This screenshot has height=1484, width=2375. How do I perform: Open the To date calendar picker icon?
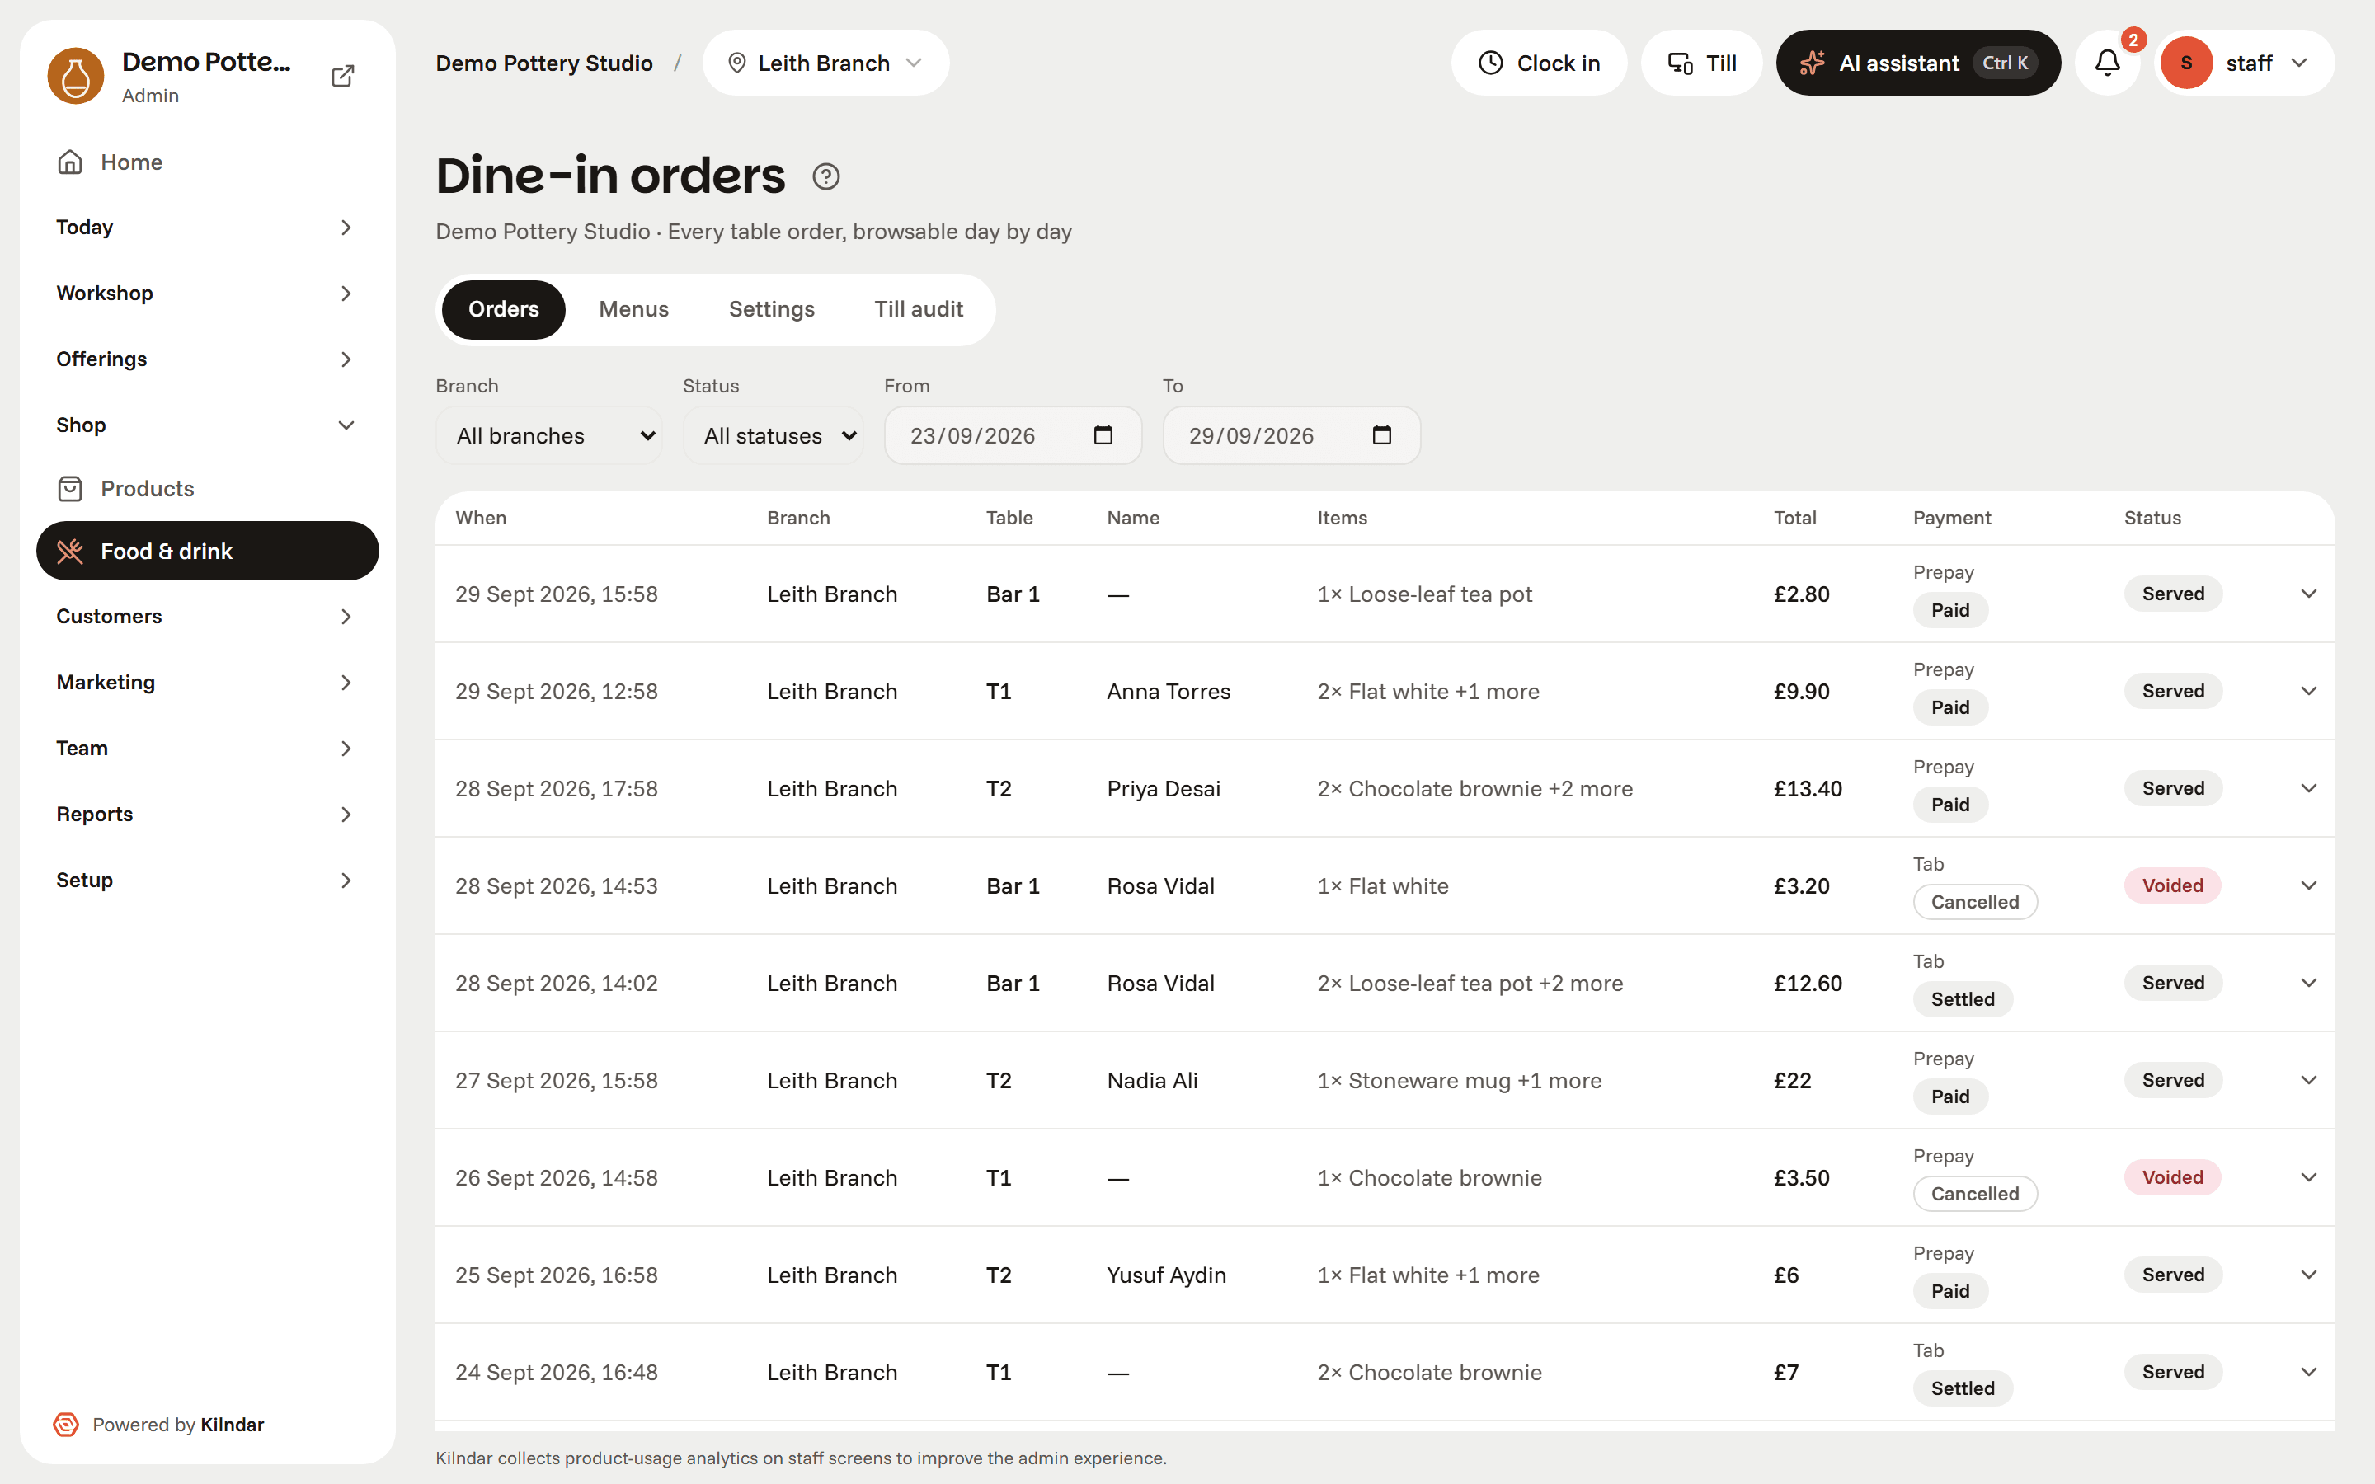[1382, 434]
